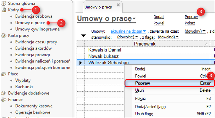Click the Dodaj link at the top
Screen dimensions: 215x118
pyautogui.click(x=158, y=17)
